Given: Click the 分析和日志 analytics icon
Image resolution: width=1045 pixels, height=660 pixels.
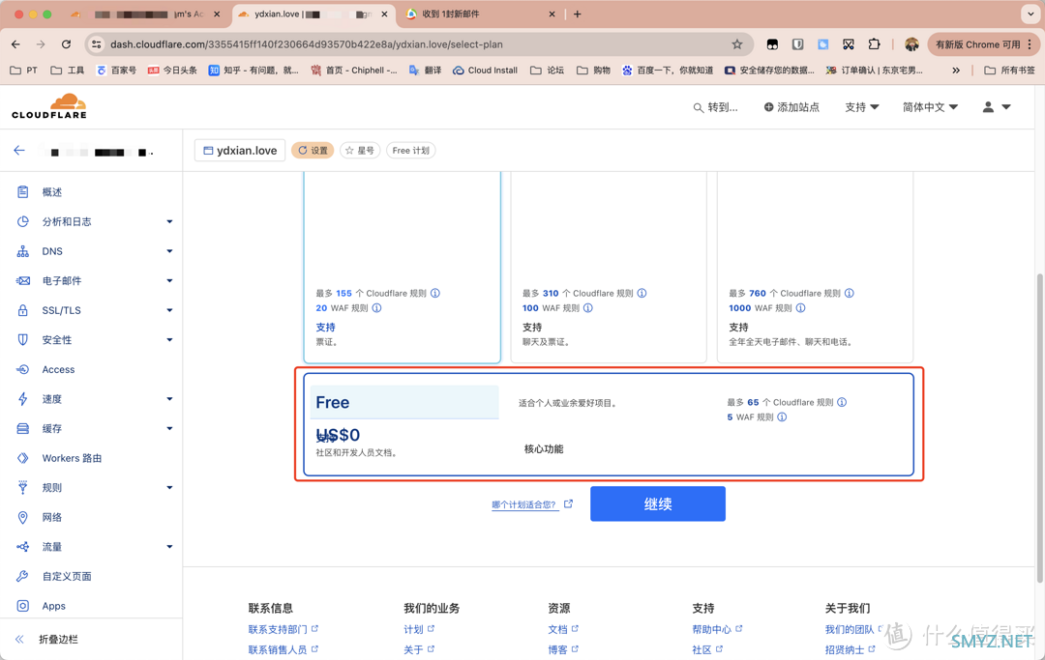Looking at the screenshot, I should (x=22, y=221).
